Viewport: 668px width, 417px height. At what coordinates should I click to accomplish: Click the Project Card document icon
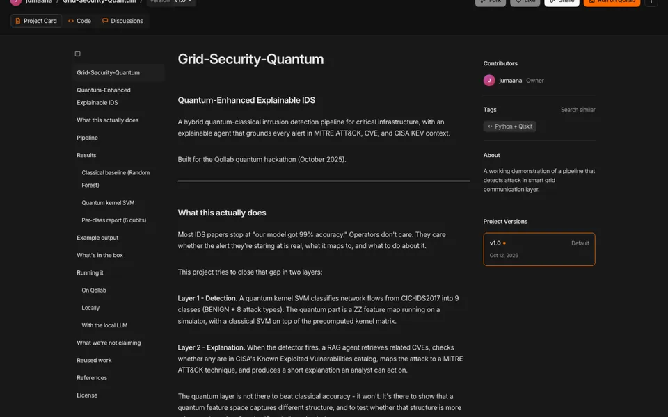(x=18, y=21)
